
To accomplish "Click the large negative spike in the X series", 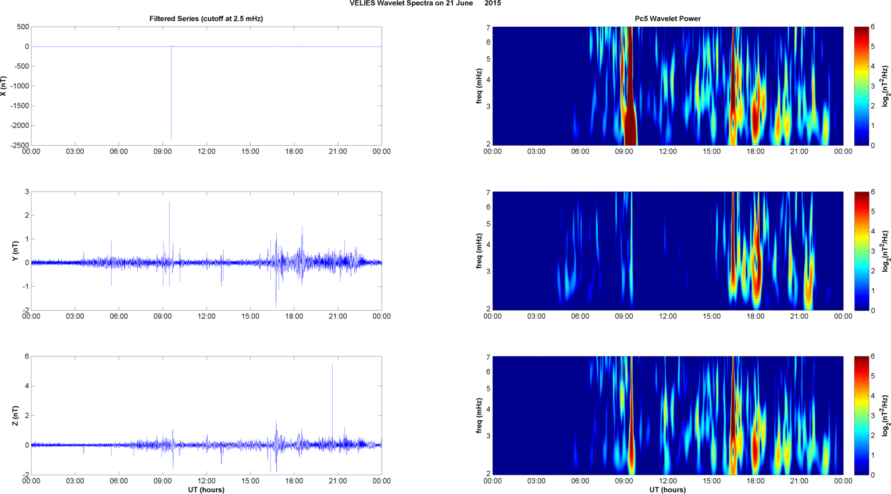I will click(x=171, y=93).
